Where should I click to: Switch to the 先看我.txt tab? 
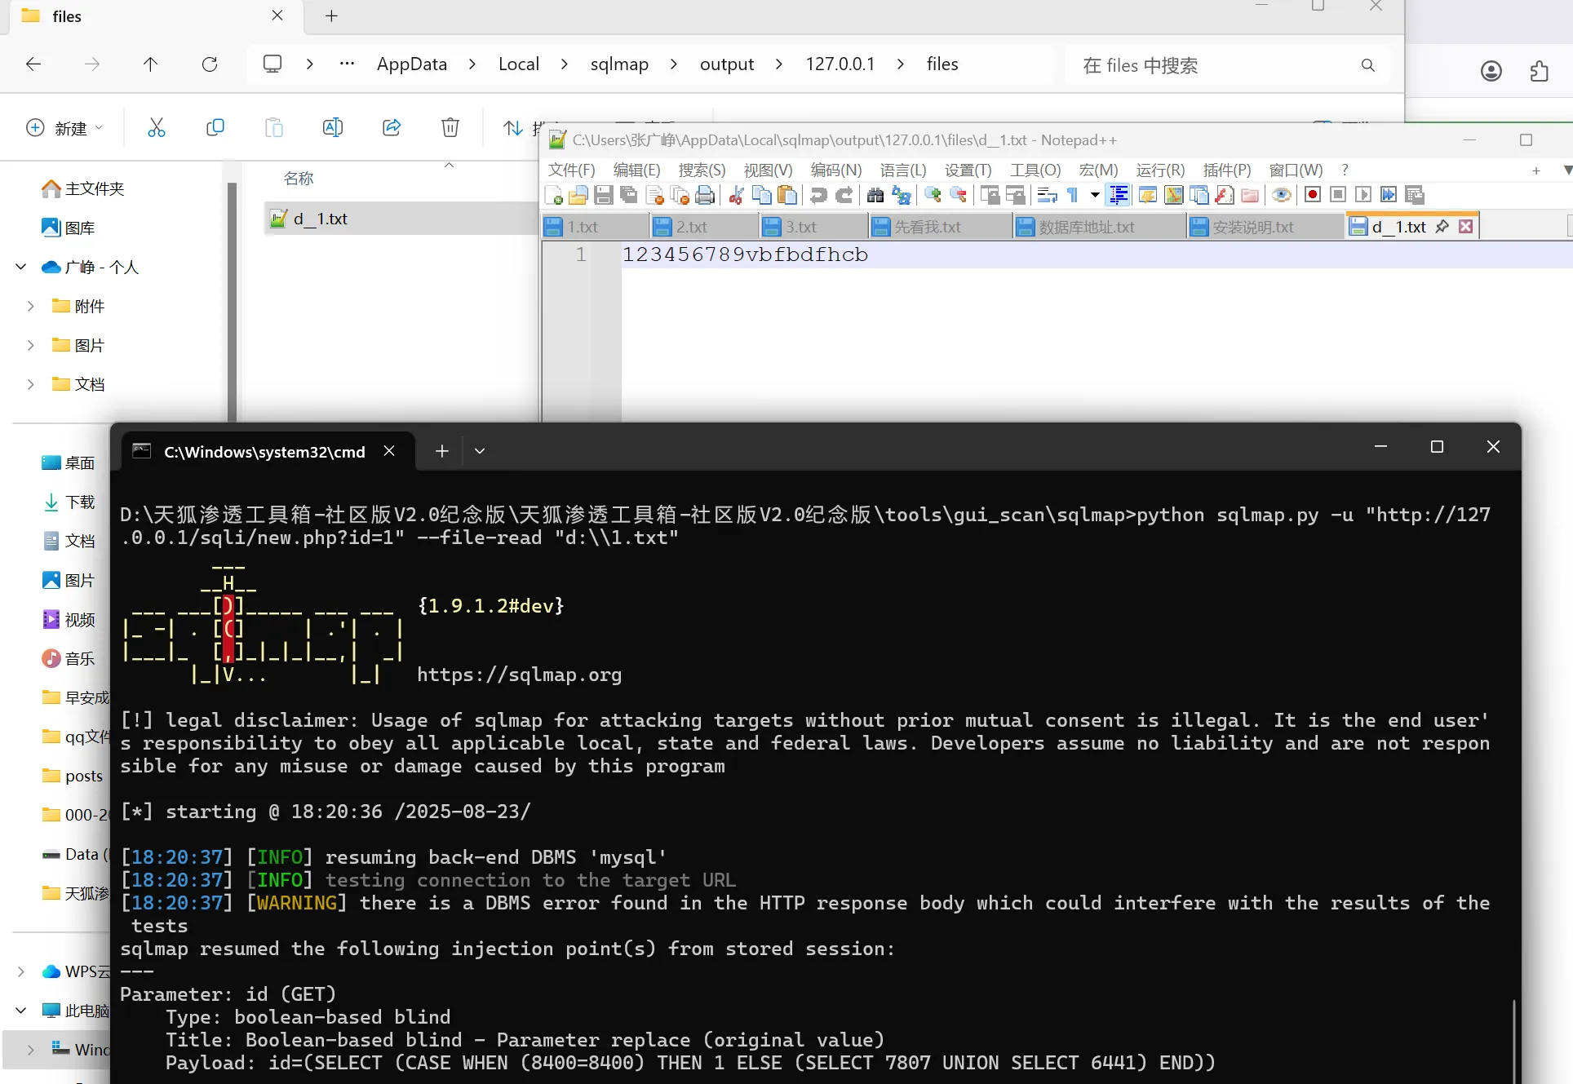pos(927,227)
